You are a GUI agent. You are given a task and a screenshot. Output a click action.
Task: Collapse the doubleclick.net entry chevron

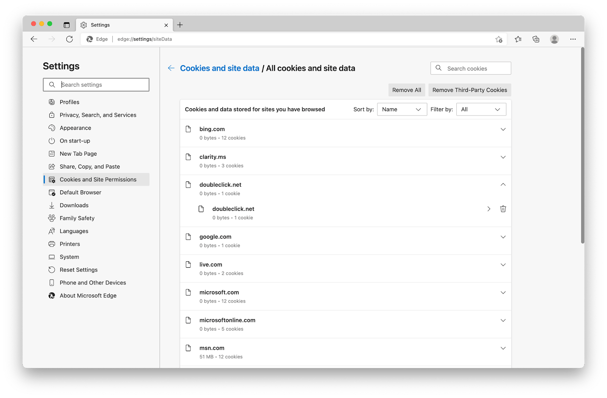[503, 184]
